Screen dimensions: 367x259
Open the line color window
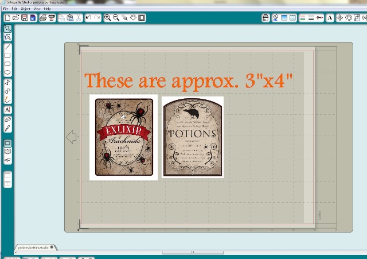point(303,18)
